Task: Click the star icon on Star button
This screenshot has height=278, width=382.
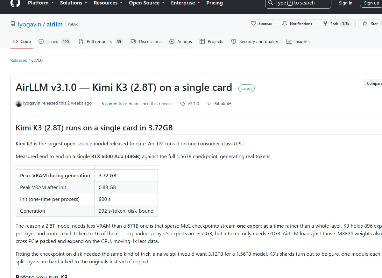Action: 365,24
